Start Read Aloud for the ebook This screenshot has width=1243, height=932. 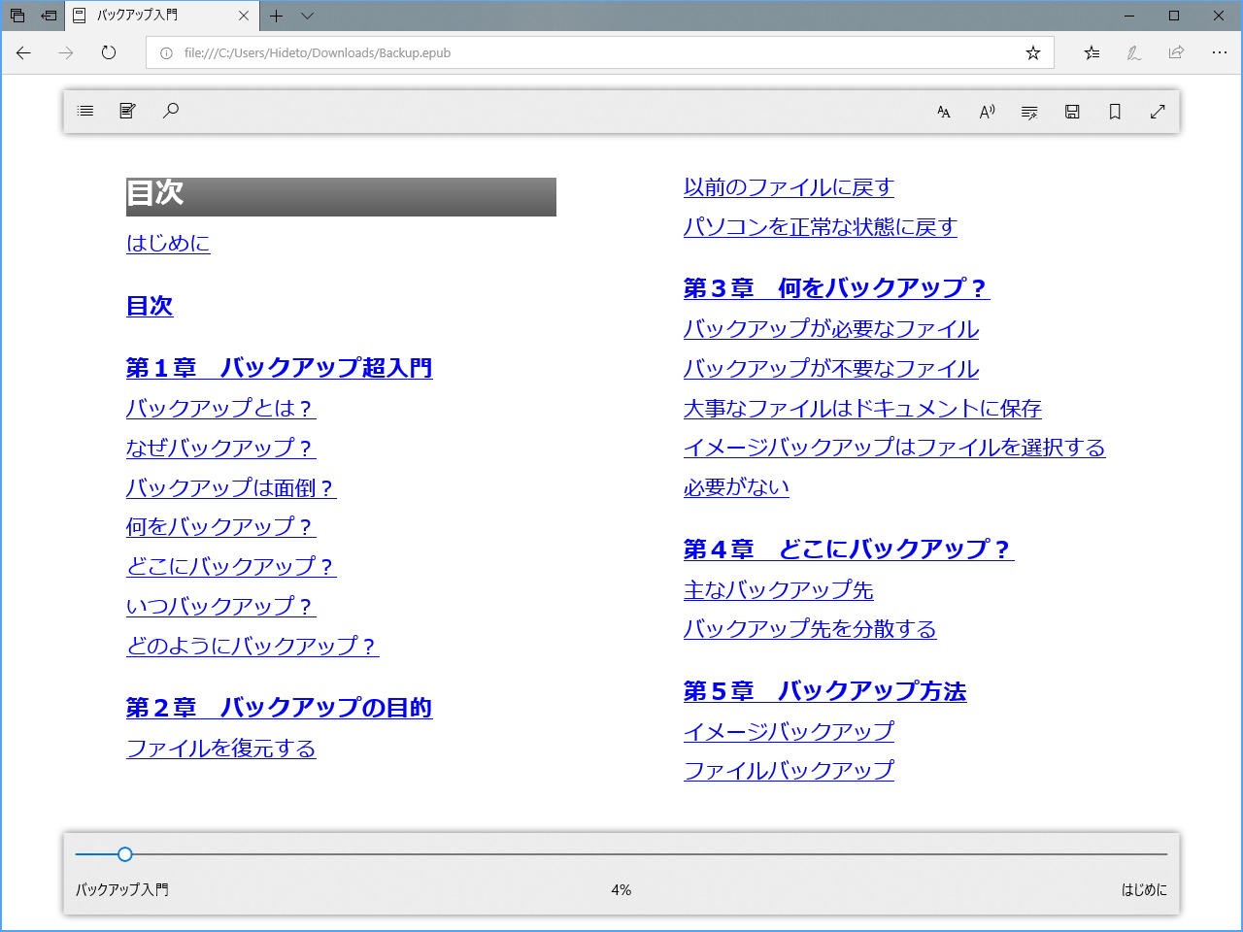tap(986, 112)
